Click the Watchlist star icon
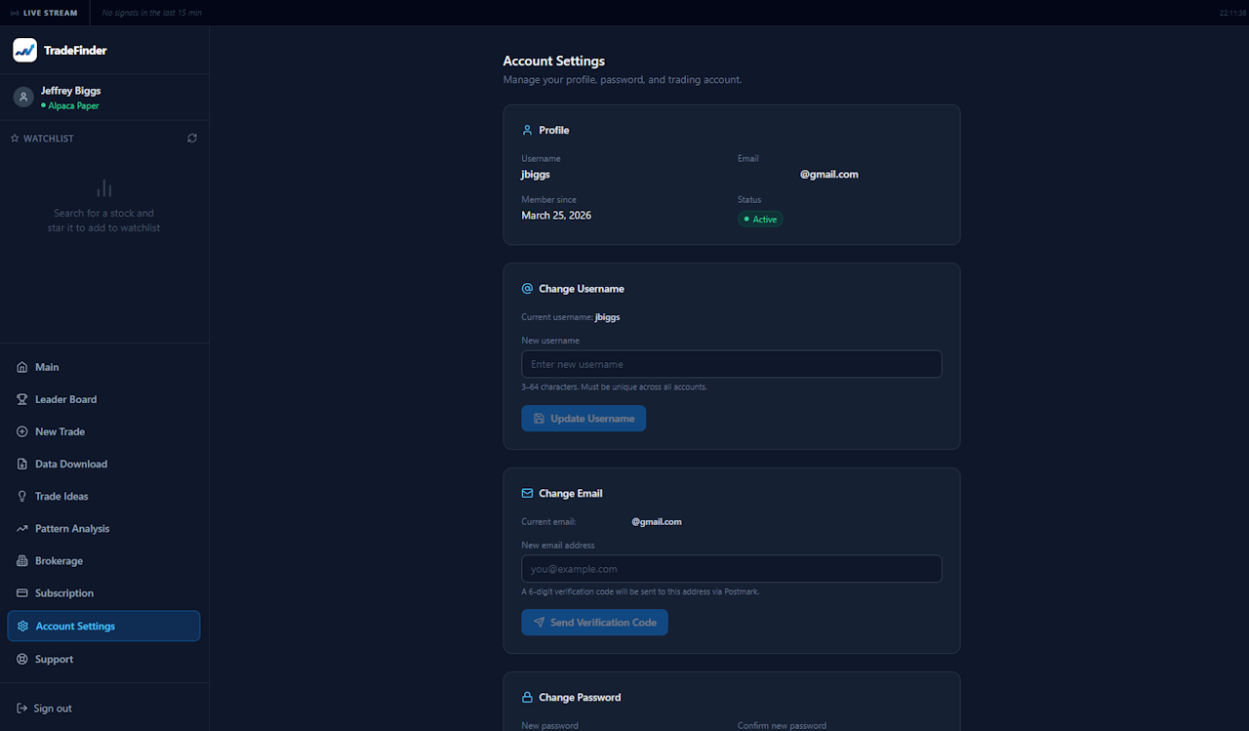 [x=15, y=139]
